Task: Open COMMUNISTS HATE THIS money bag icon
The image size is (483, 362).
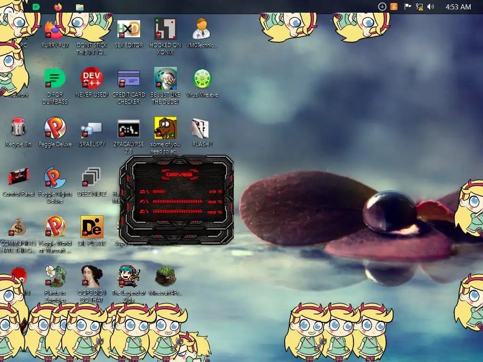Action: click(18, 236)
